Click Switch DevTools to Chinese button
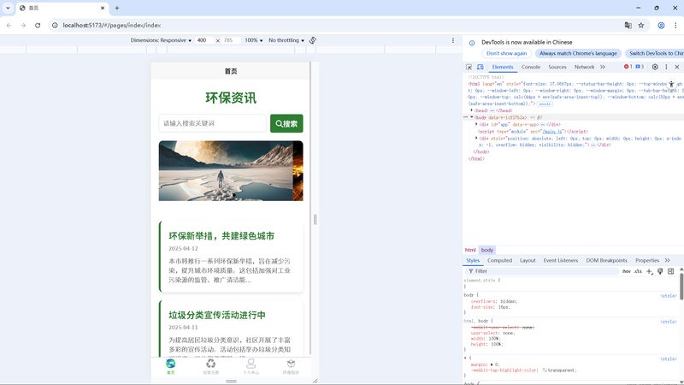The height and width of the screenshot is (385, 684). (654, 53)
